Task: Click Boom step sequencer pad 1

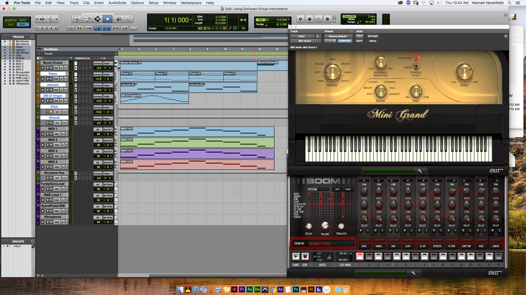Action: tap(360, 257)
